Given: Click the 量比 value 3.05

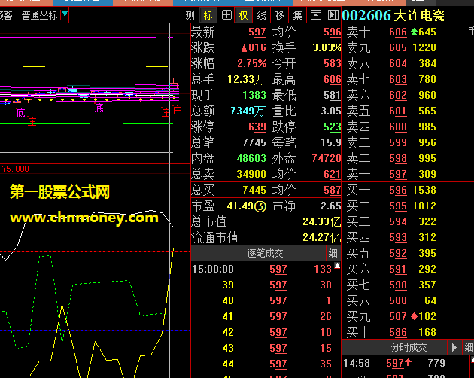Looking at the screenshot, I should click(331, 111).
